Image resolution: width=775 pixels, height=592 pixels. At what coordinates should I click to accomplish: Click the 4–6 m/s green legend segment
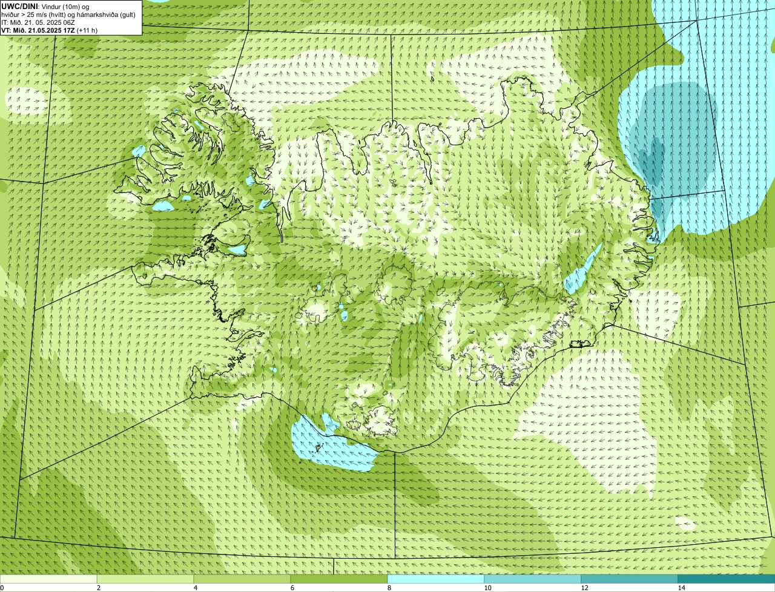(x=242, y=579)
